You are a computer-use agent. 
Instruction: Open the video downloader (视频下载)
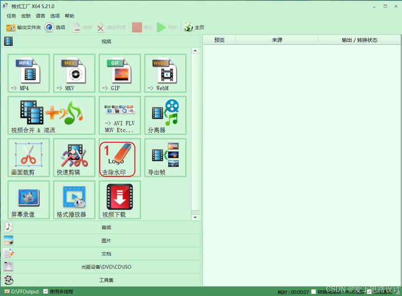click(x=119, y=200)
